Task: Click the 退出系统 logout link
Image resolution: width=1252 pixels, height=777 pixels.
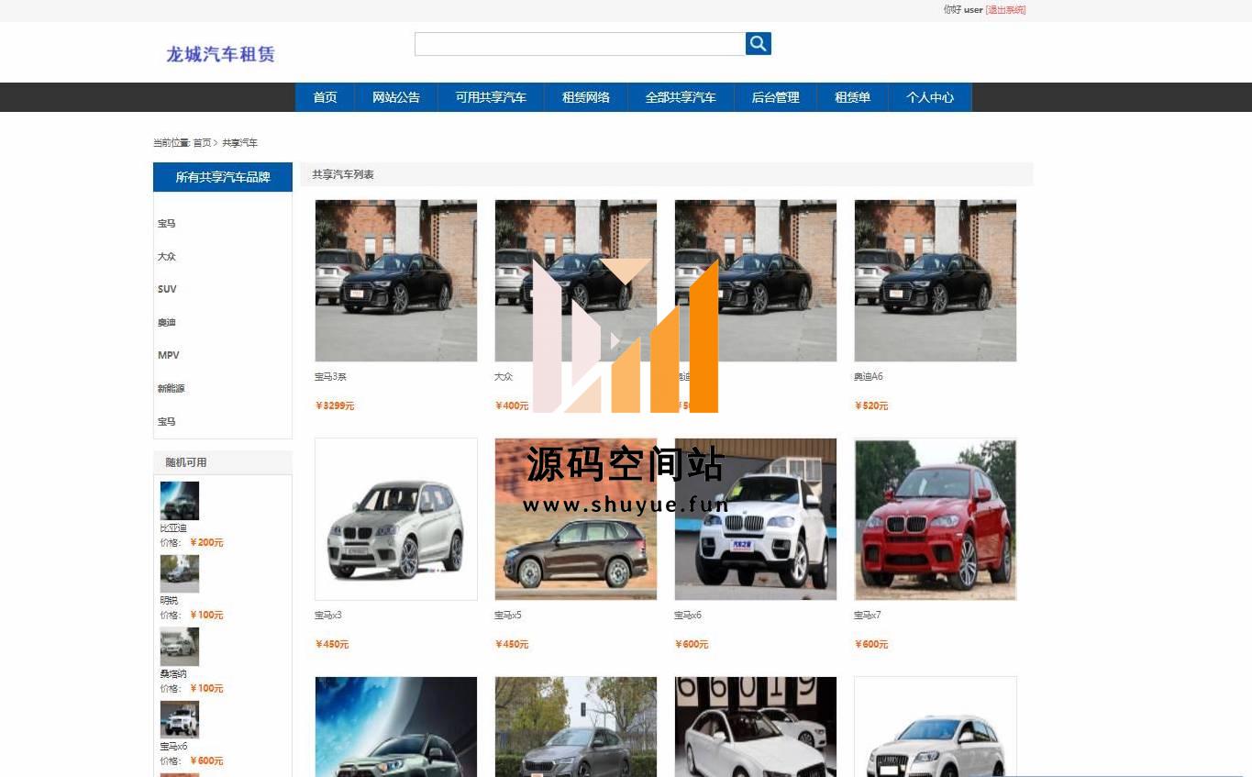Action: coord(1005,10)
